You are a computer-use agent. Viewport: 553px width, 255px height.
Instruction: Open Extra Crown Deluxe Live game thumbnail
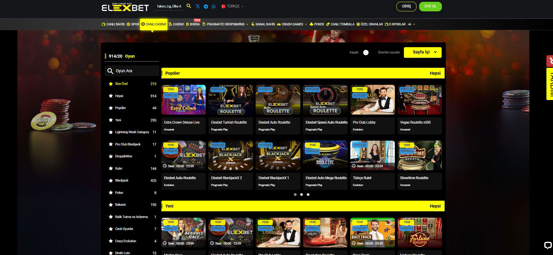click(x=184, y=100)
